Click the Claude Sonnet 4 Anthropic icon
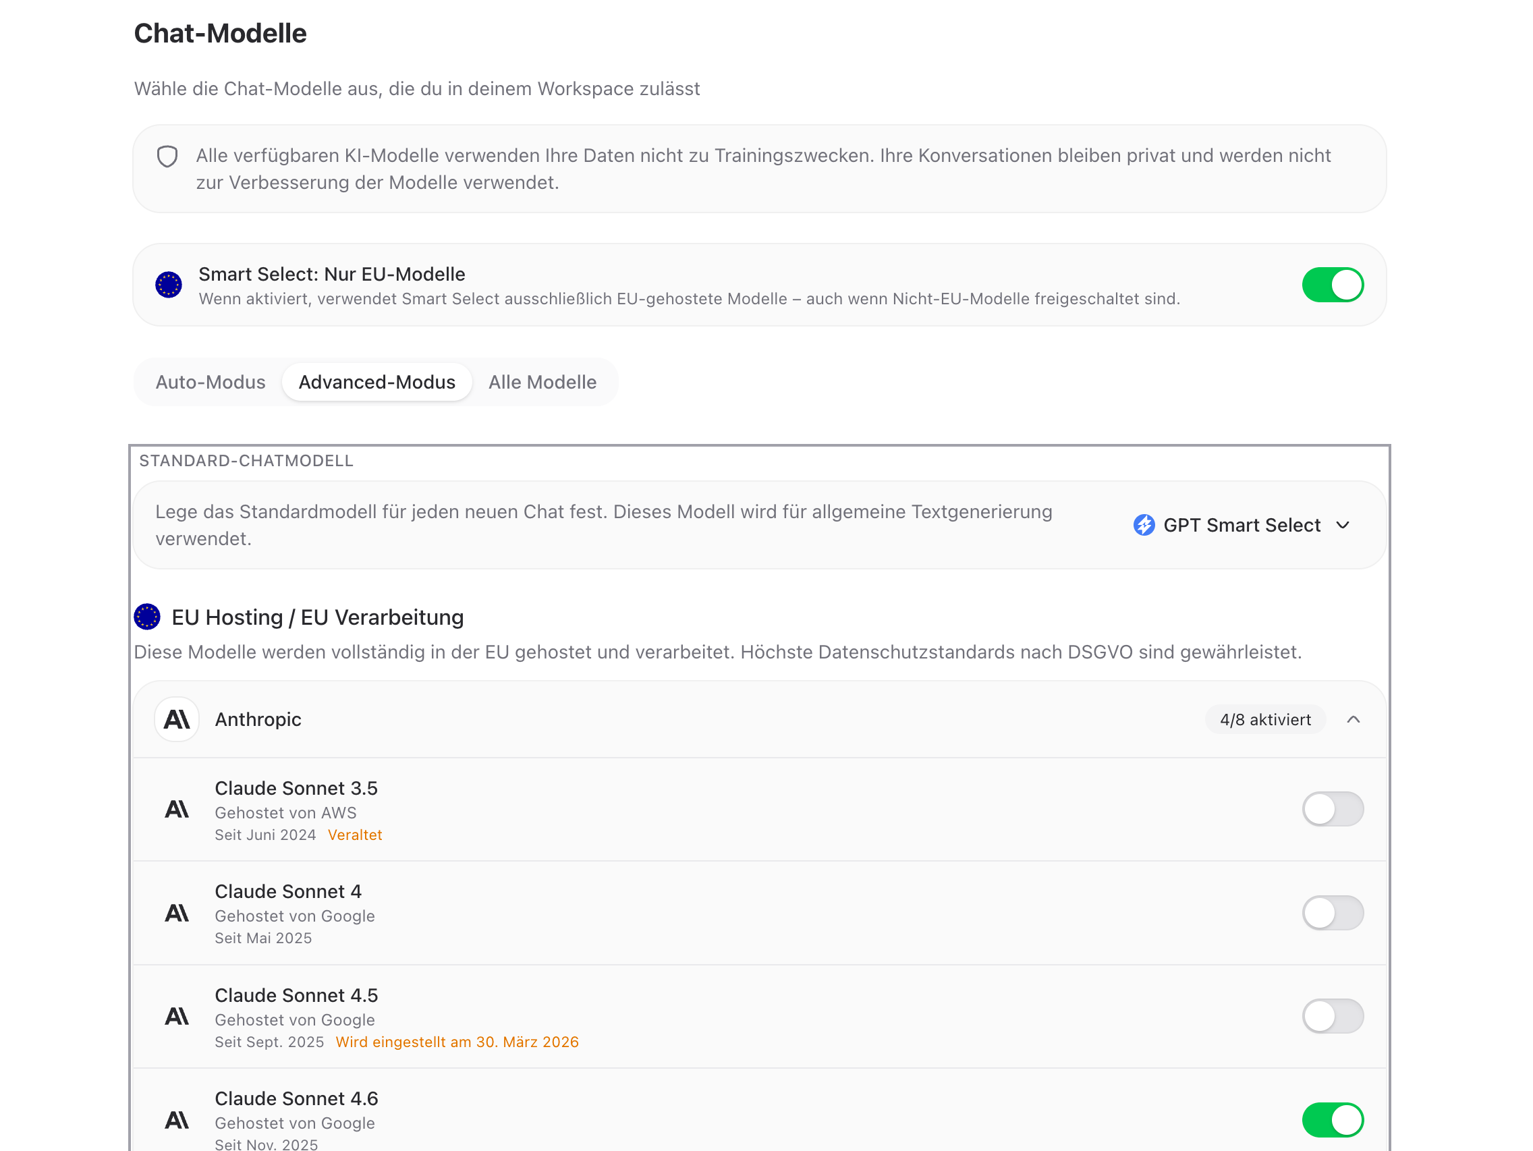Viewport: 1533px width, 1151px height. point(177,913)
